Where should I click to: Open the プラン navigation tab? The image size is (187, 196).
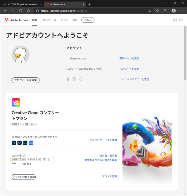click(x=64, y=20)
